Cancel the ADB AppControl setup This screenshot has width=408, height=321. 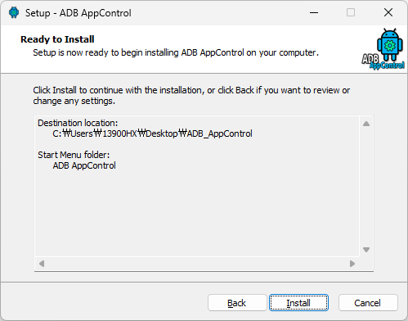pos(368,303)
